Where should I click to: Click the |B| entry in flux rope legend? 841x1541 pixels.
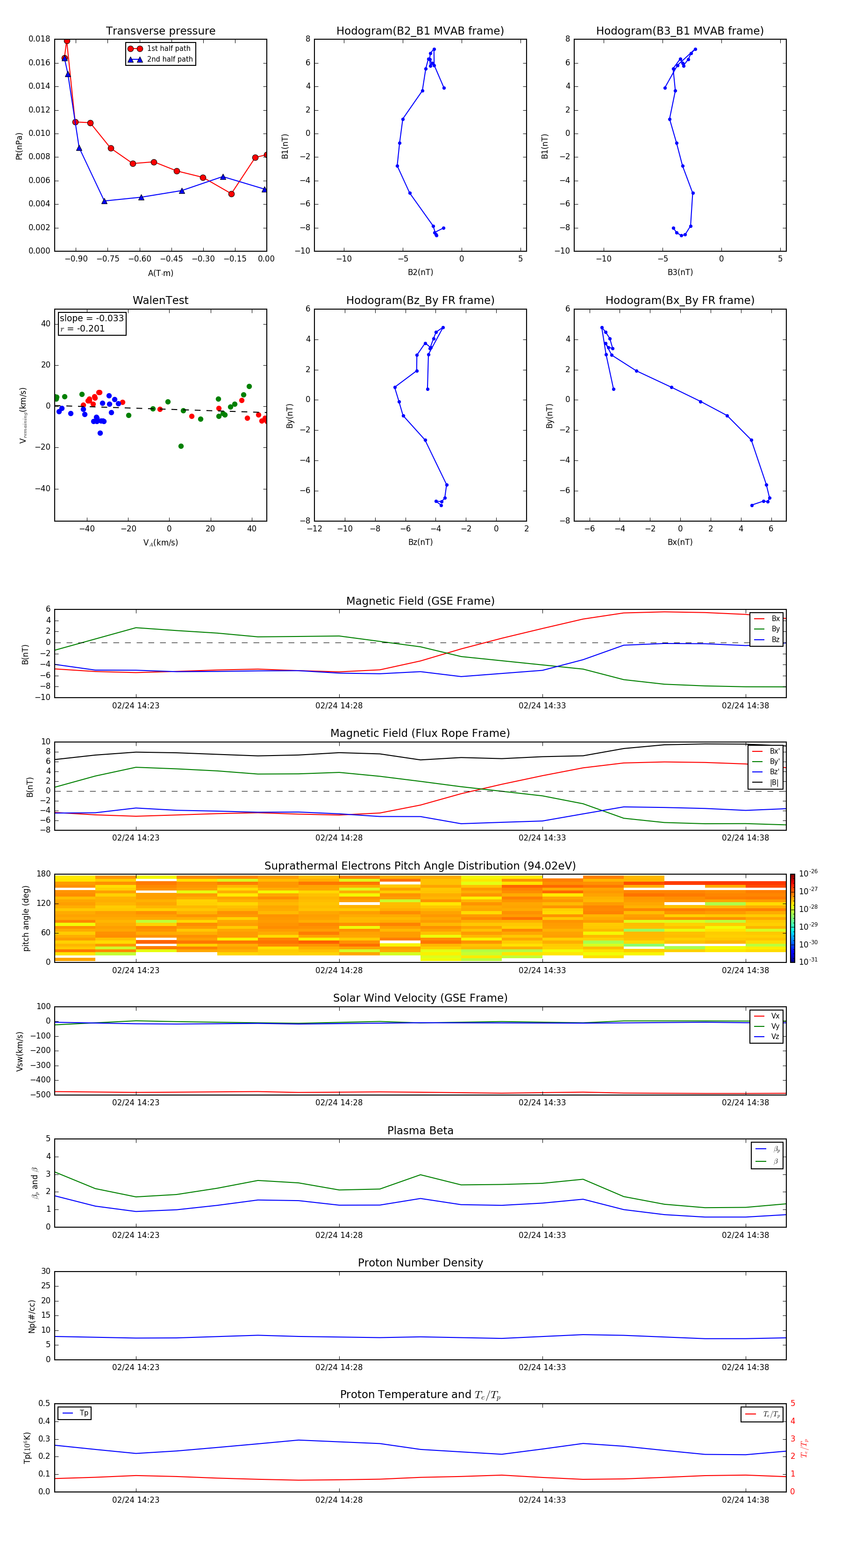[766, 783]
